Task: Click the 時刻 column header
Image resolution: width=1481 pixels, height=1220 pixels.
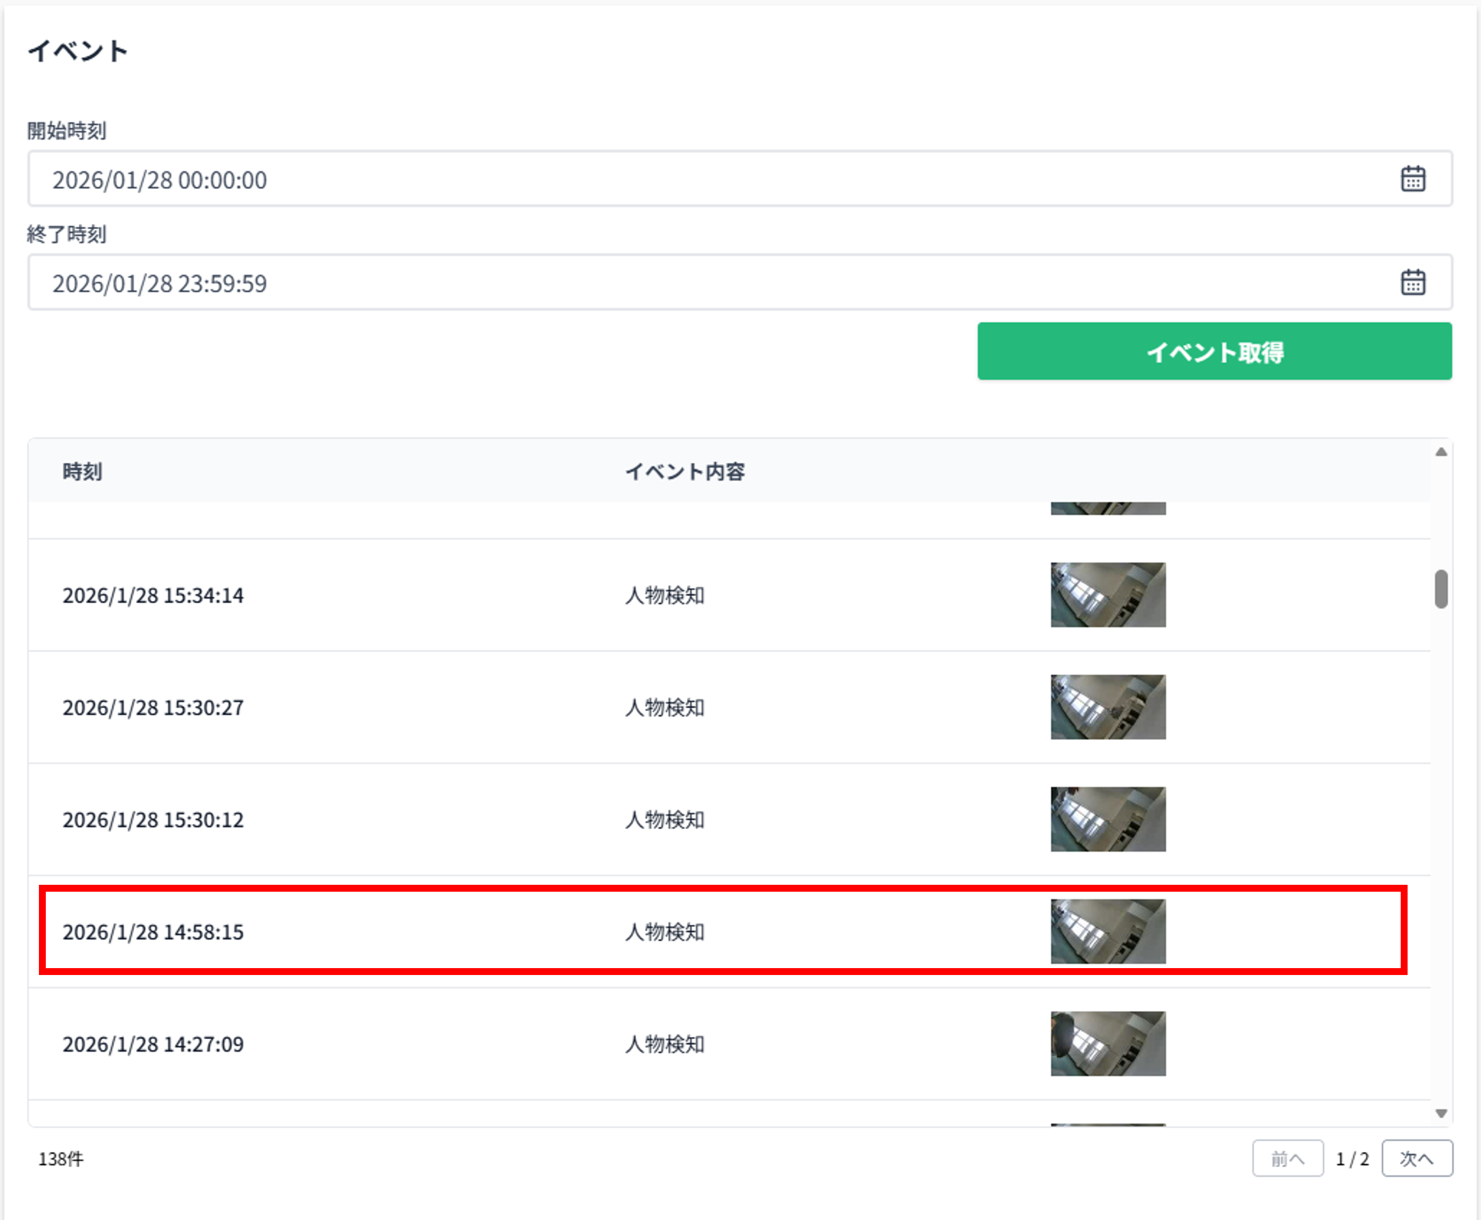Action: [x=82, y=472]
